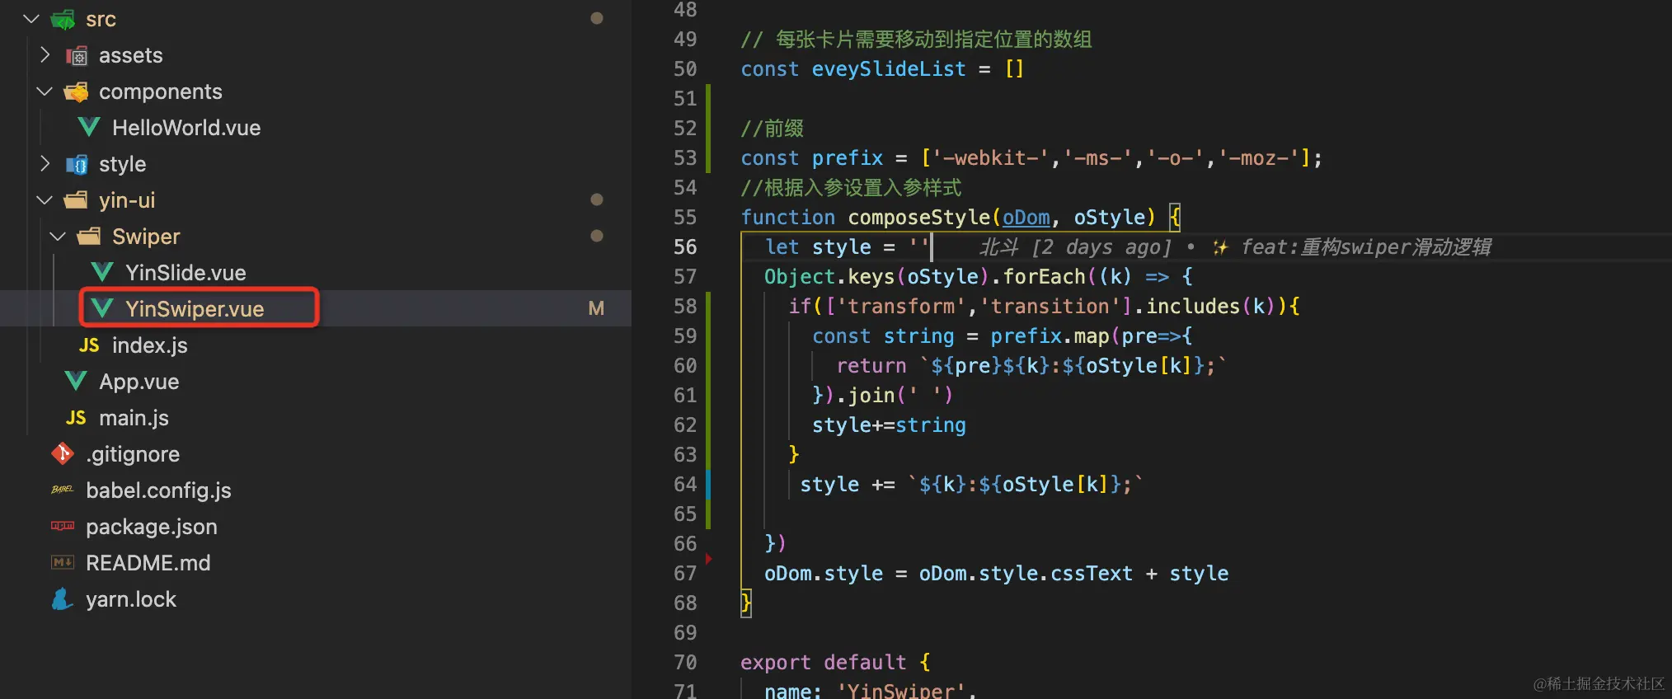This screenshot has width=1672, height=699.
Task: Click 'export default' on line 70
Action: pyautogui.click(x=823, y=662)
